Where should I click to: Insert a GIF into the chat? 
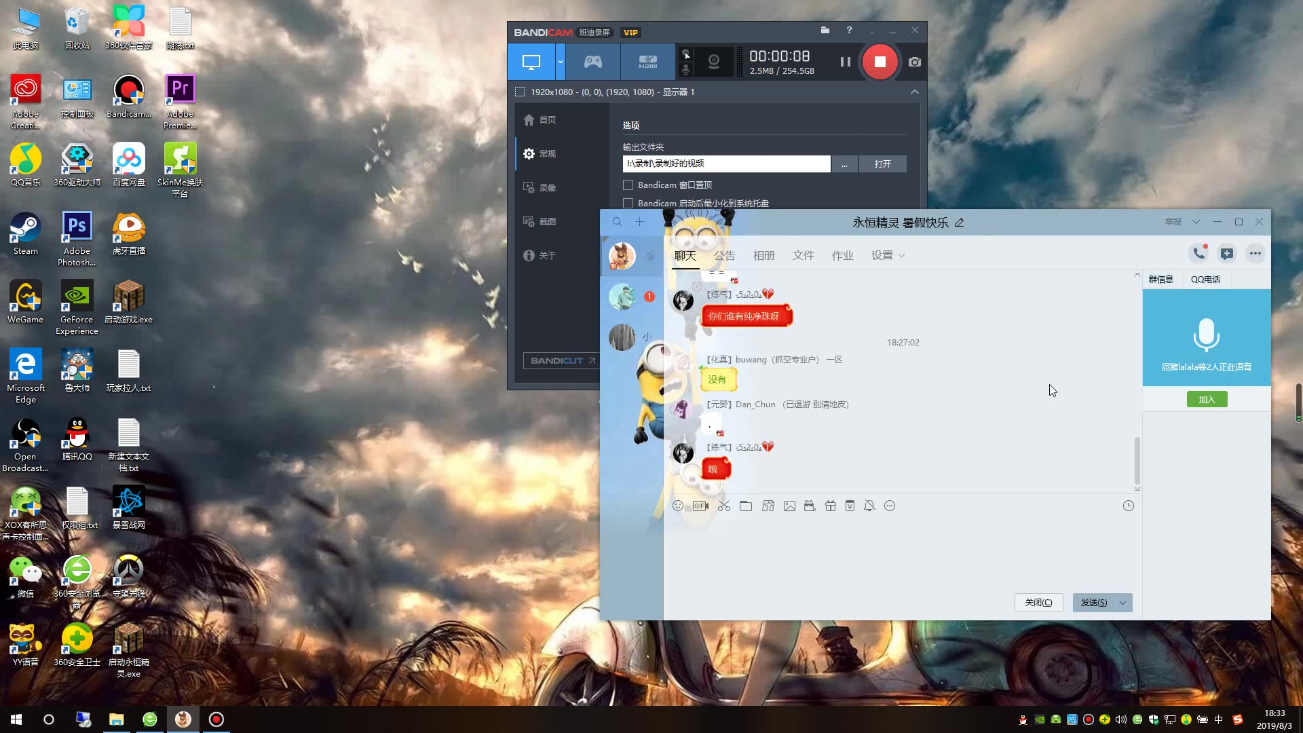700,506
